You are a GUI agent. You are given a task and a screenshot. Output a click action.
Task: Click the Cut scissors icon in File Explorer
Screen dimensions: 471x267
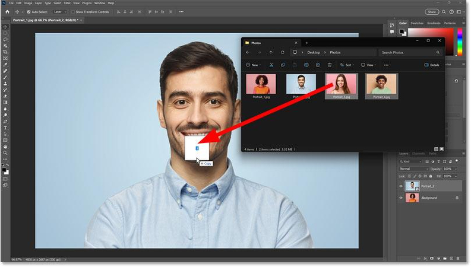click(x=271, y=65)
